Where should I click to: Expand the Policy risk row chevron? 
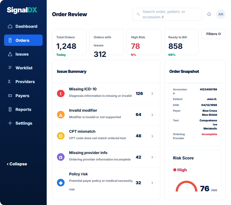(152, 183)
